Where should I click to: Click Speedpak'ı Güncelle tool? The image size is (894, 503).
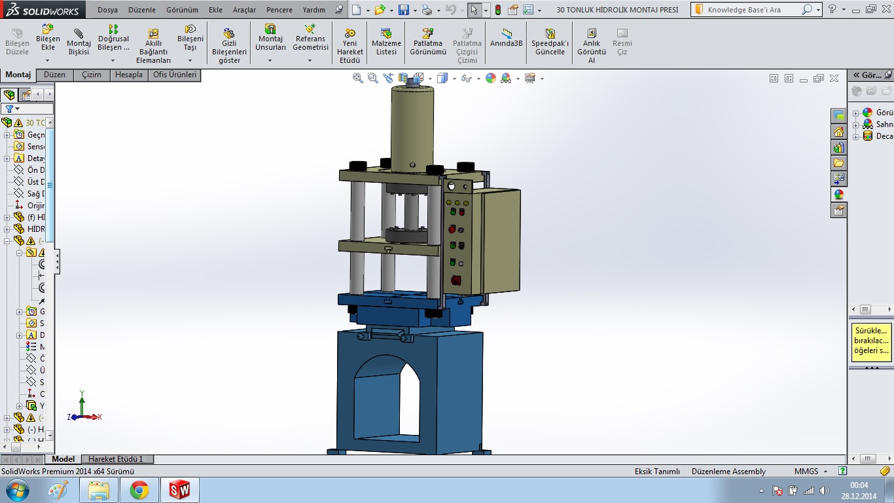[x=550, y=43]
